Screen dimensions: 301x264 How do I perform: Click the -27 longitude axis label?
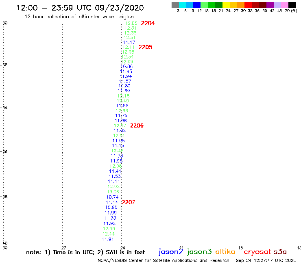[62, 248]
